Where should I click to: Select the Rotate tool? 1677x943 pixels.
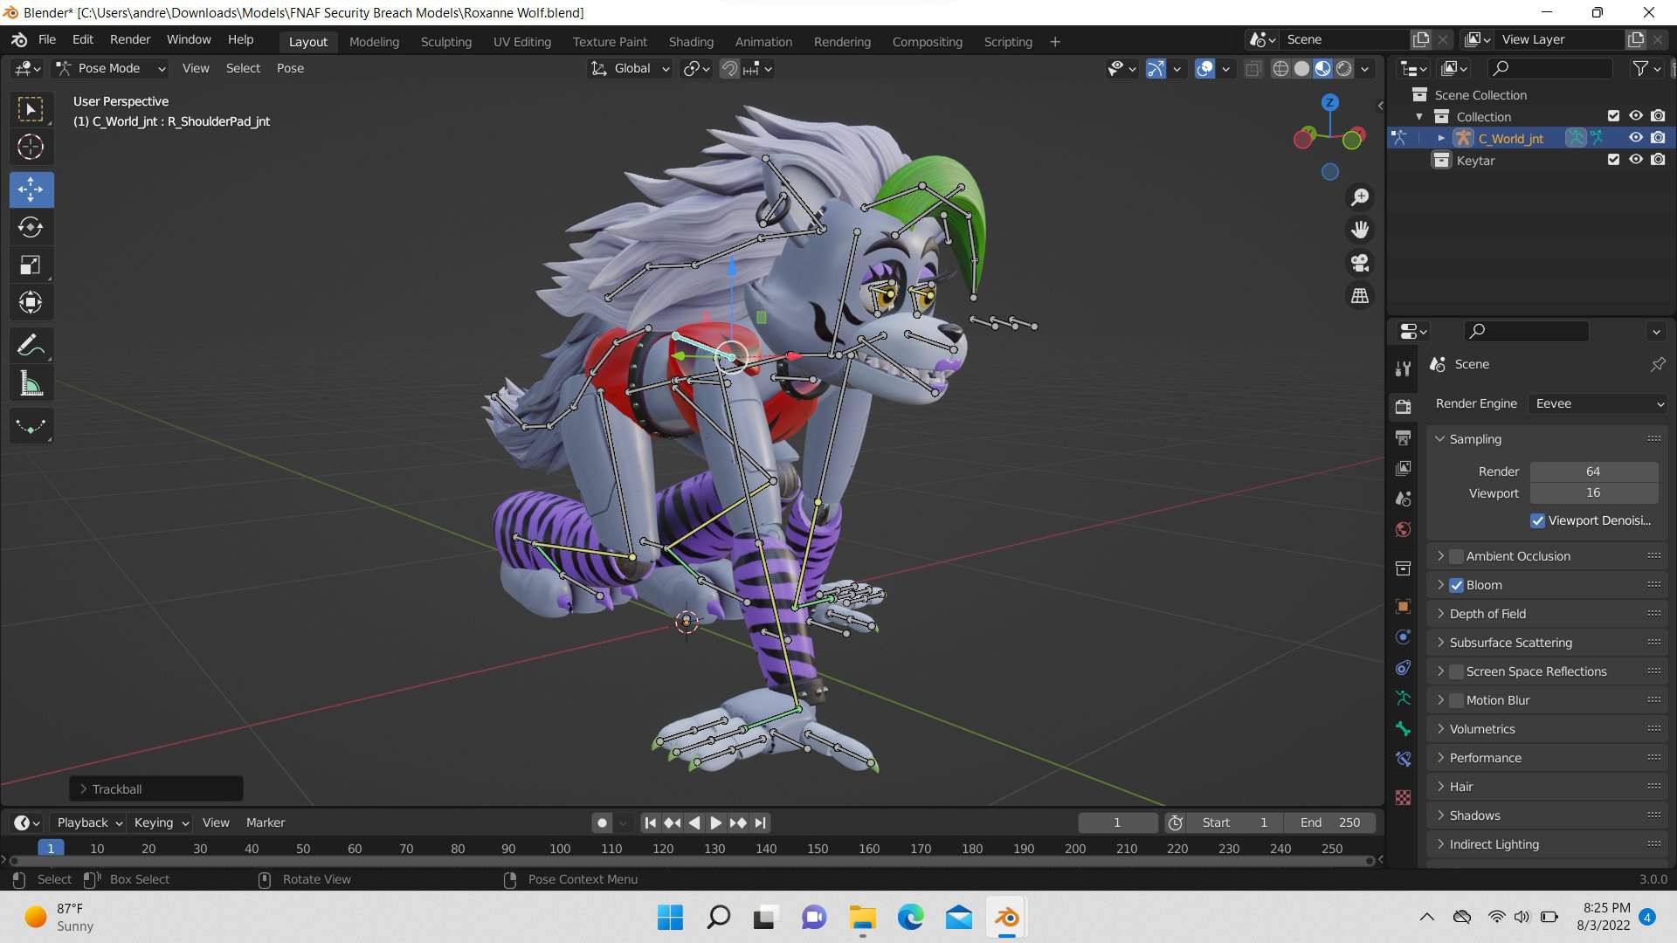[31, 227]
